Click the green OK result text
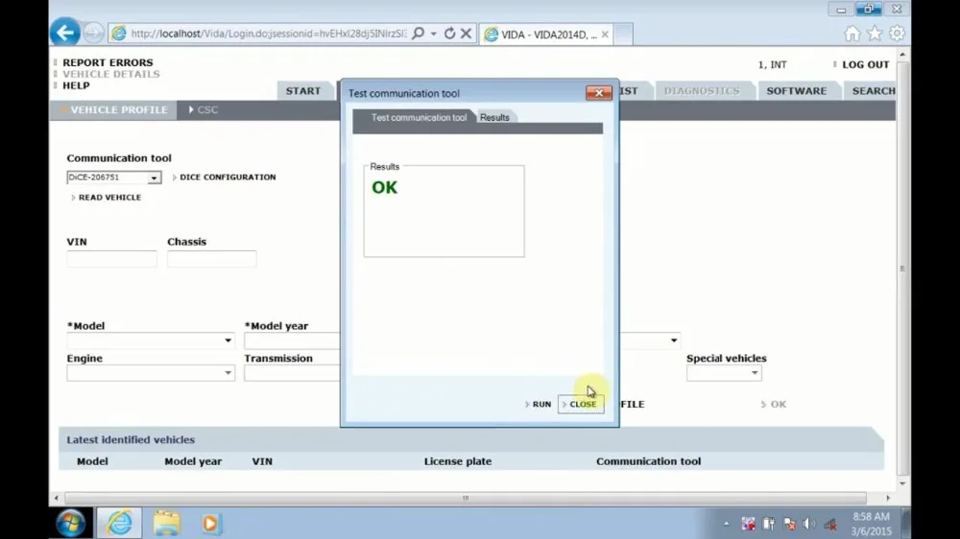Image resolution: width=960 pixels, height=539 pixels. point(385,187)
